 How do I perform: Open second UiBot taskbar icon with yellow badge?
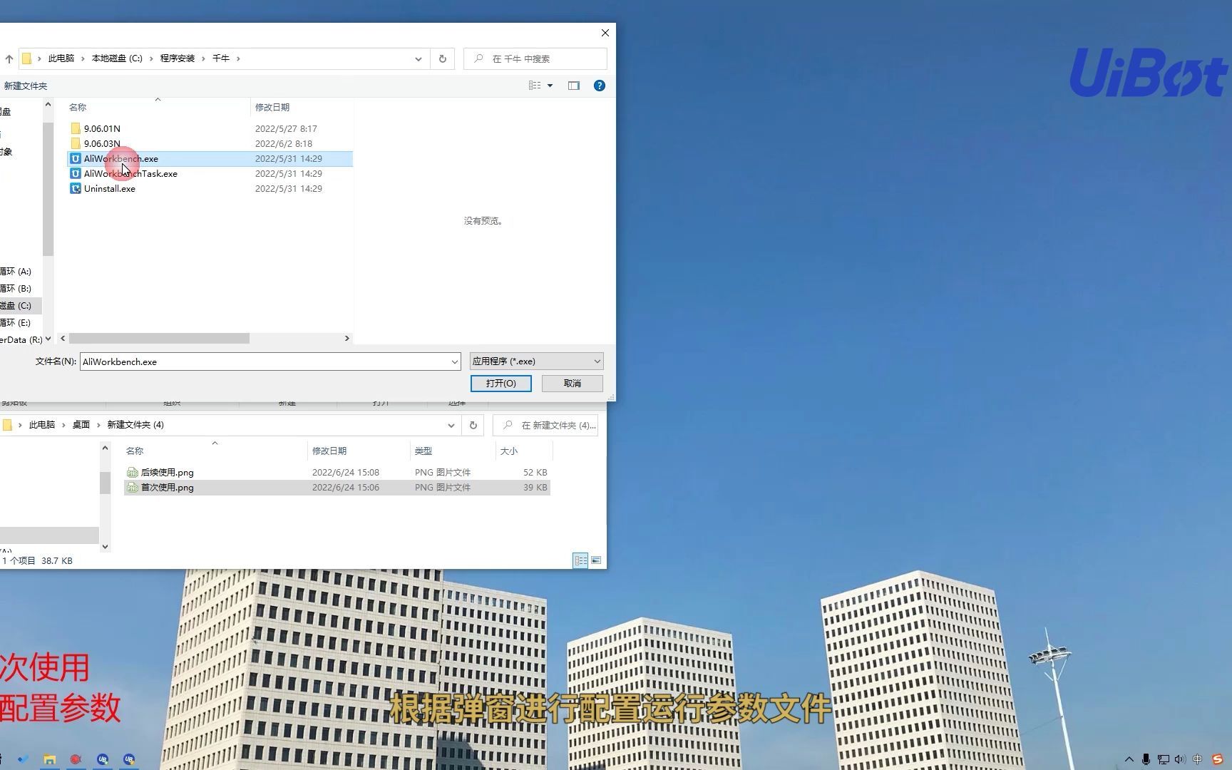(x=129, y=760)
